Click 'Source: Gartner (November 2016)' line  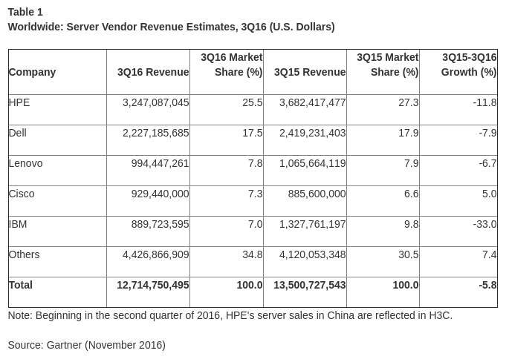[x=87, y=345]
